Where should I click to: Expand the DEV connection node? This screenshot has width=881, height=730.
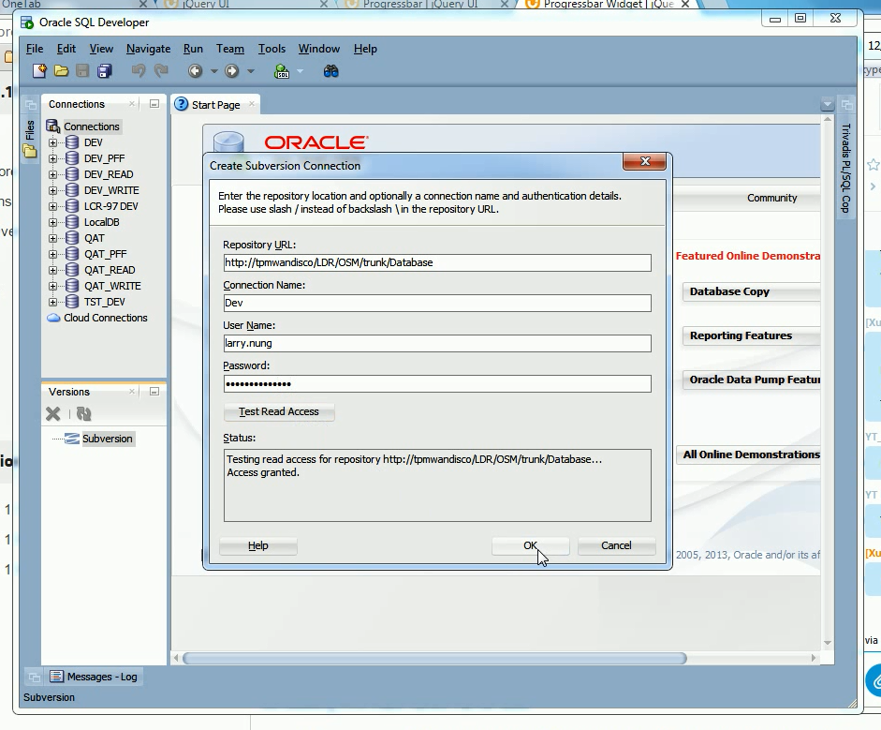tap(52, 142)
